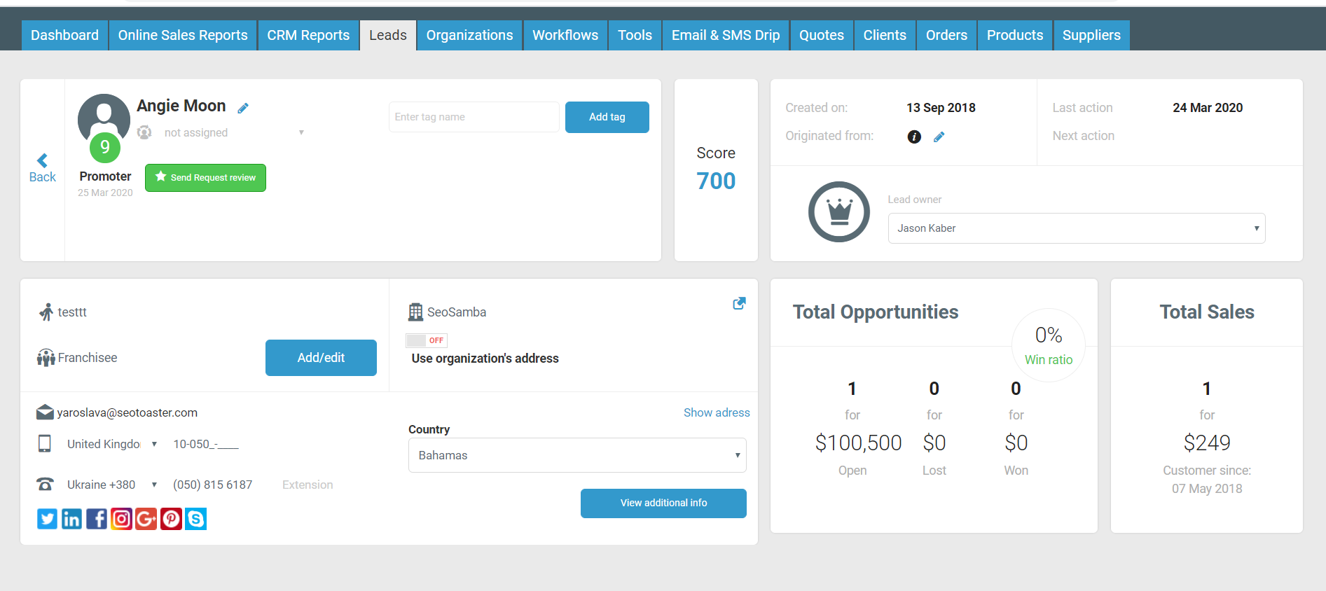Click the testtt person icon
Screen dimensions: 1326x591
tap(46, 312)
